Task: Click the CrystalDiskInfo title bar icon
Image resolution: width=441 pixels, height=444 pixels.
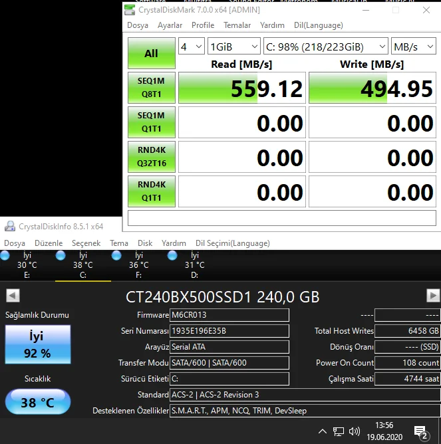Action: coord(10,226)
